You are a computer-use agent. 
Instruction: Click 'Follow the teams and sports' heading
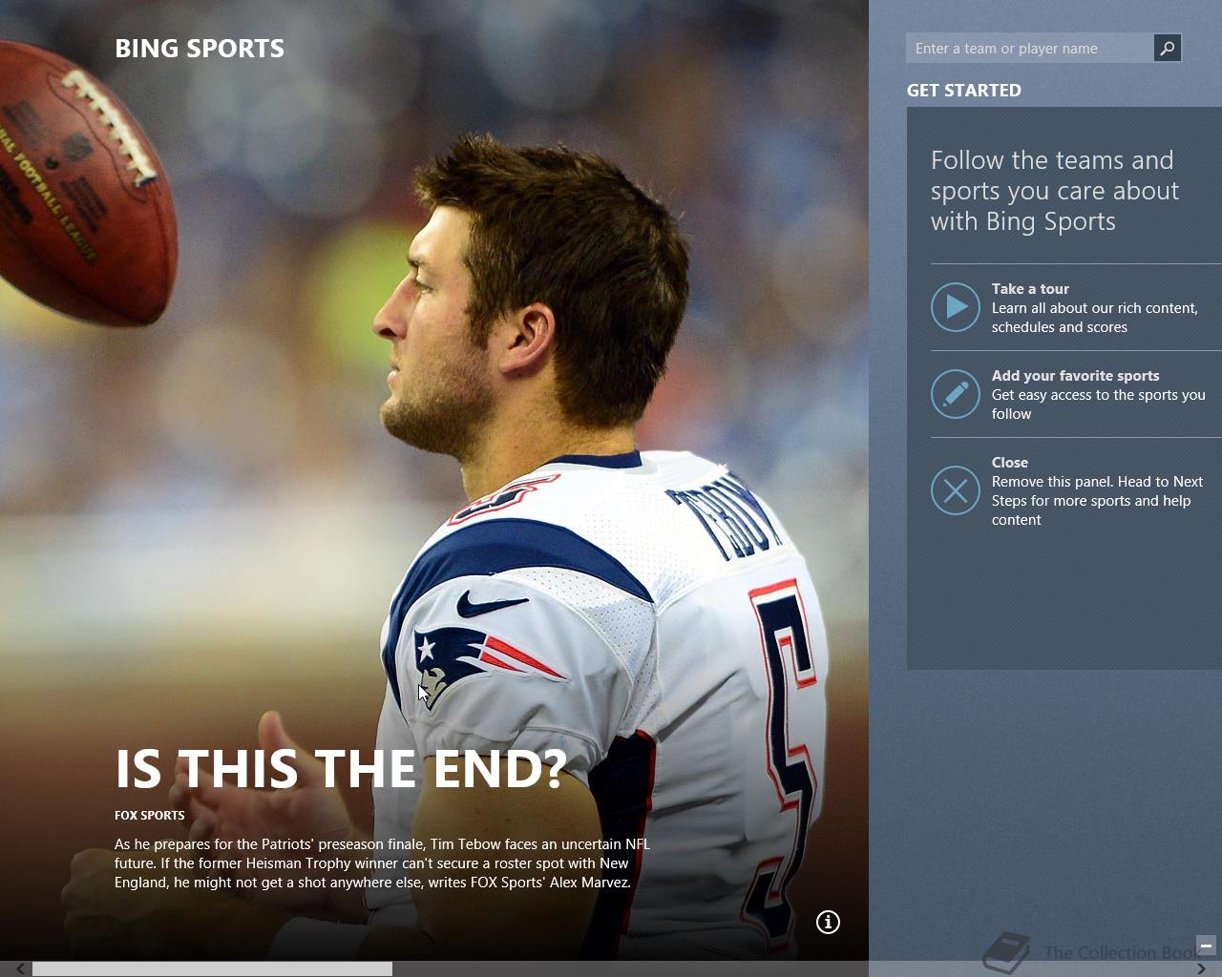click(1055, 191)
